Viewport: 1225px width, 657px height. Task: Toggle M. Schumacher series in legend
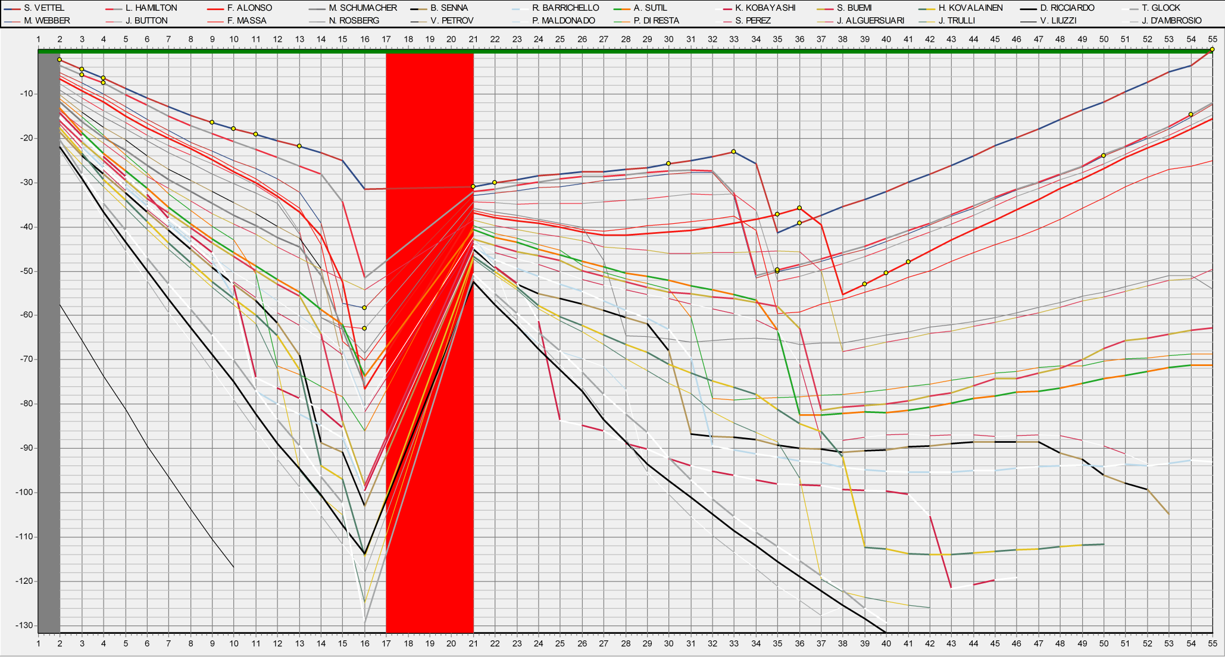pyautogui.click(x=362, y=8)
